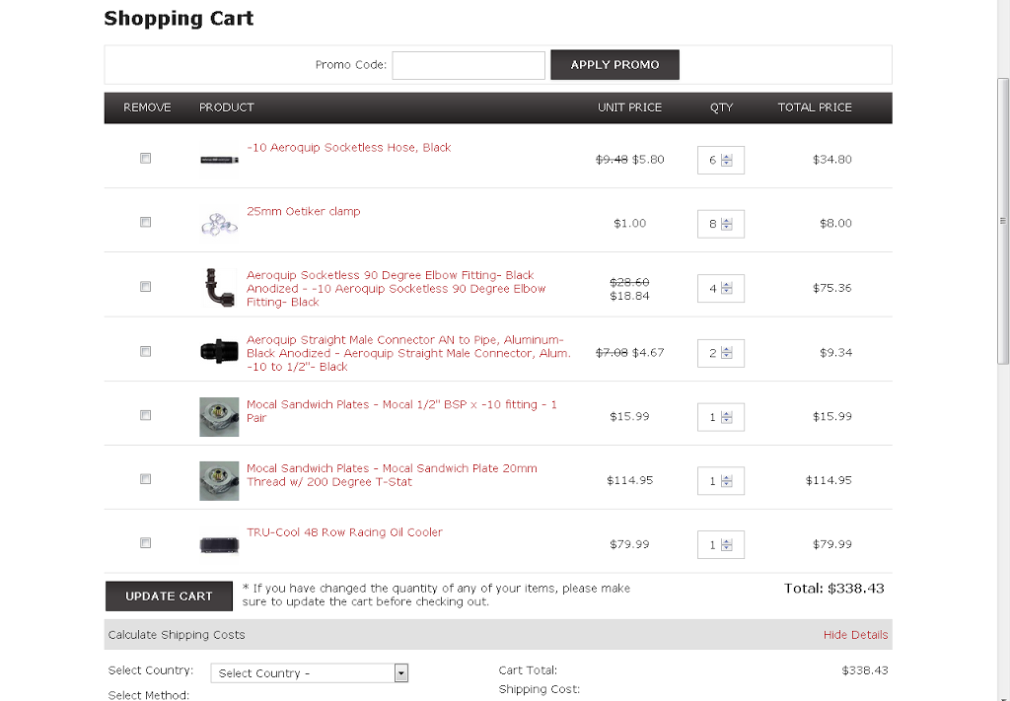1010x701 pixels.
Task: Click the Hide Details link
Action: pos(855,635)
